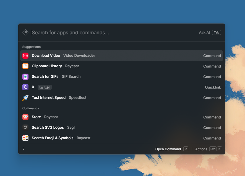Click the Svgl subtitle text
This screenshot has width=245, height=176.
pos(71,128)
